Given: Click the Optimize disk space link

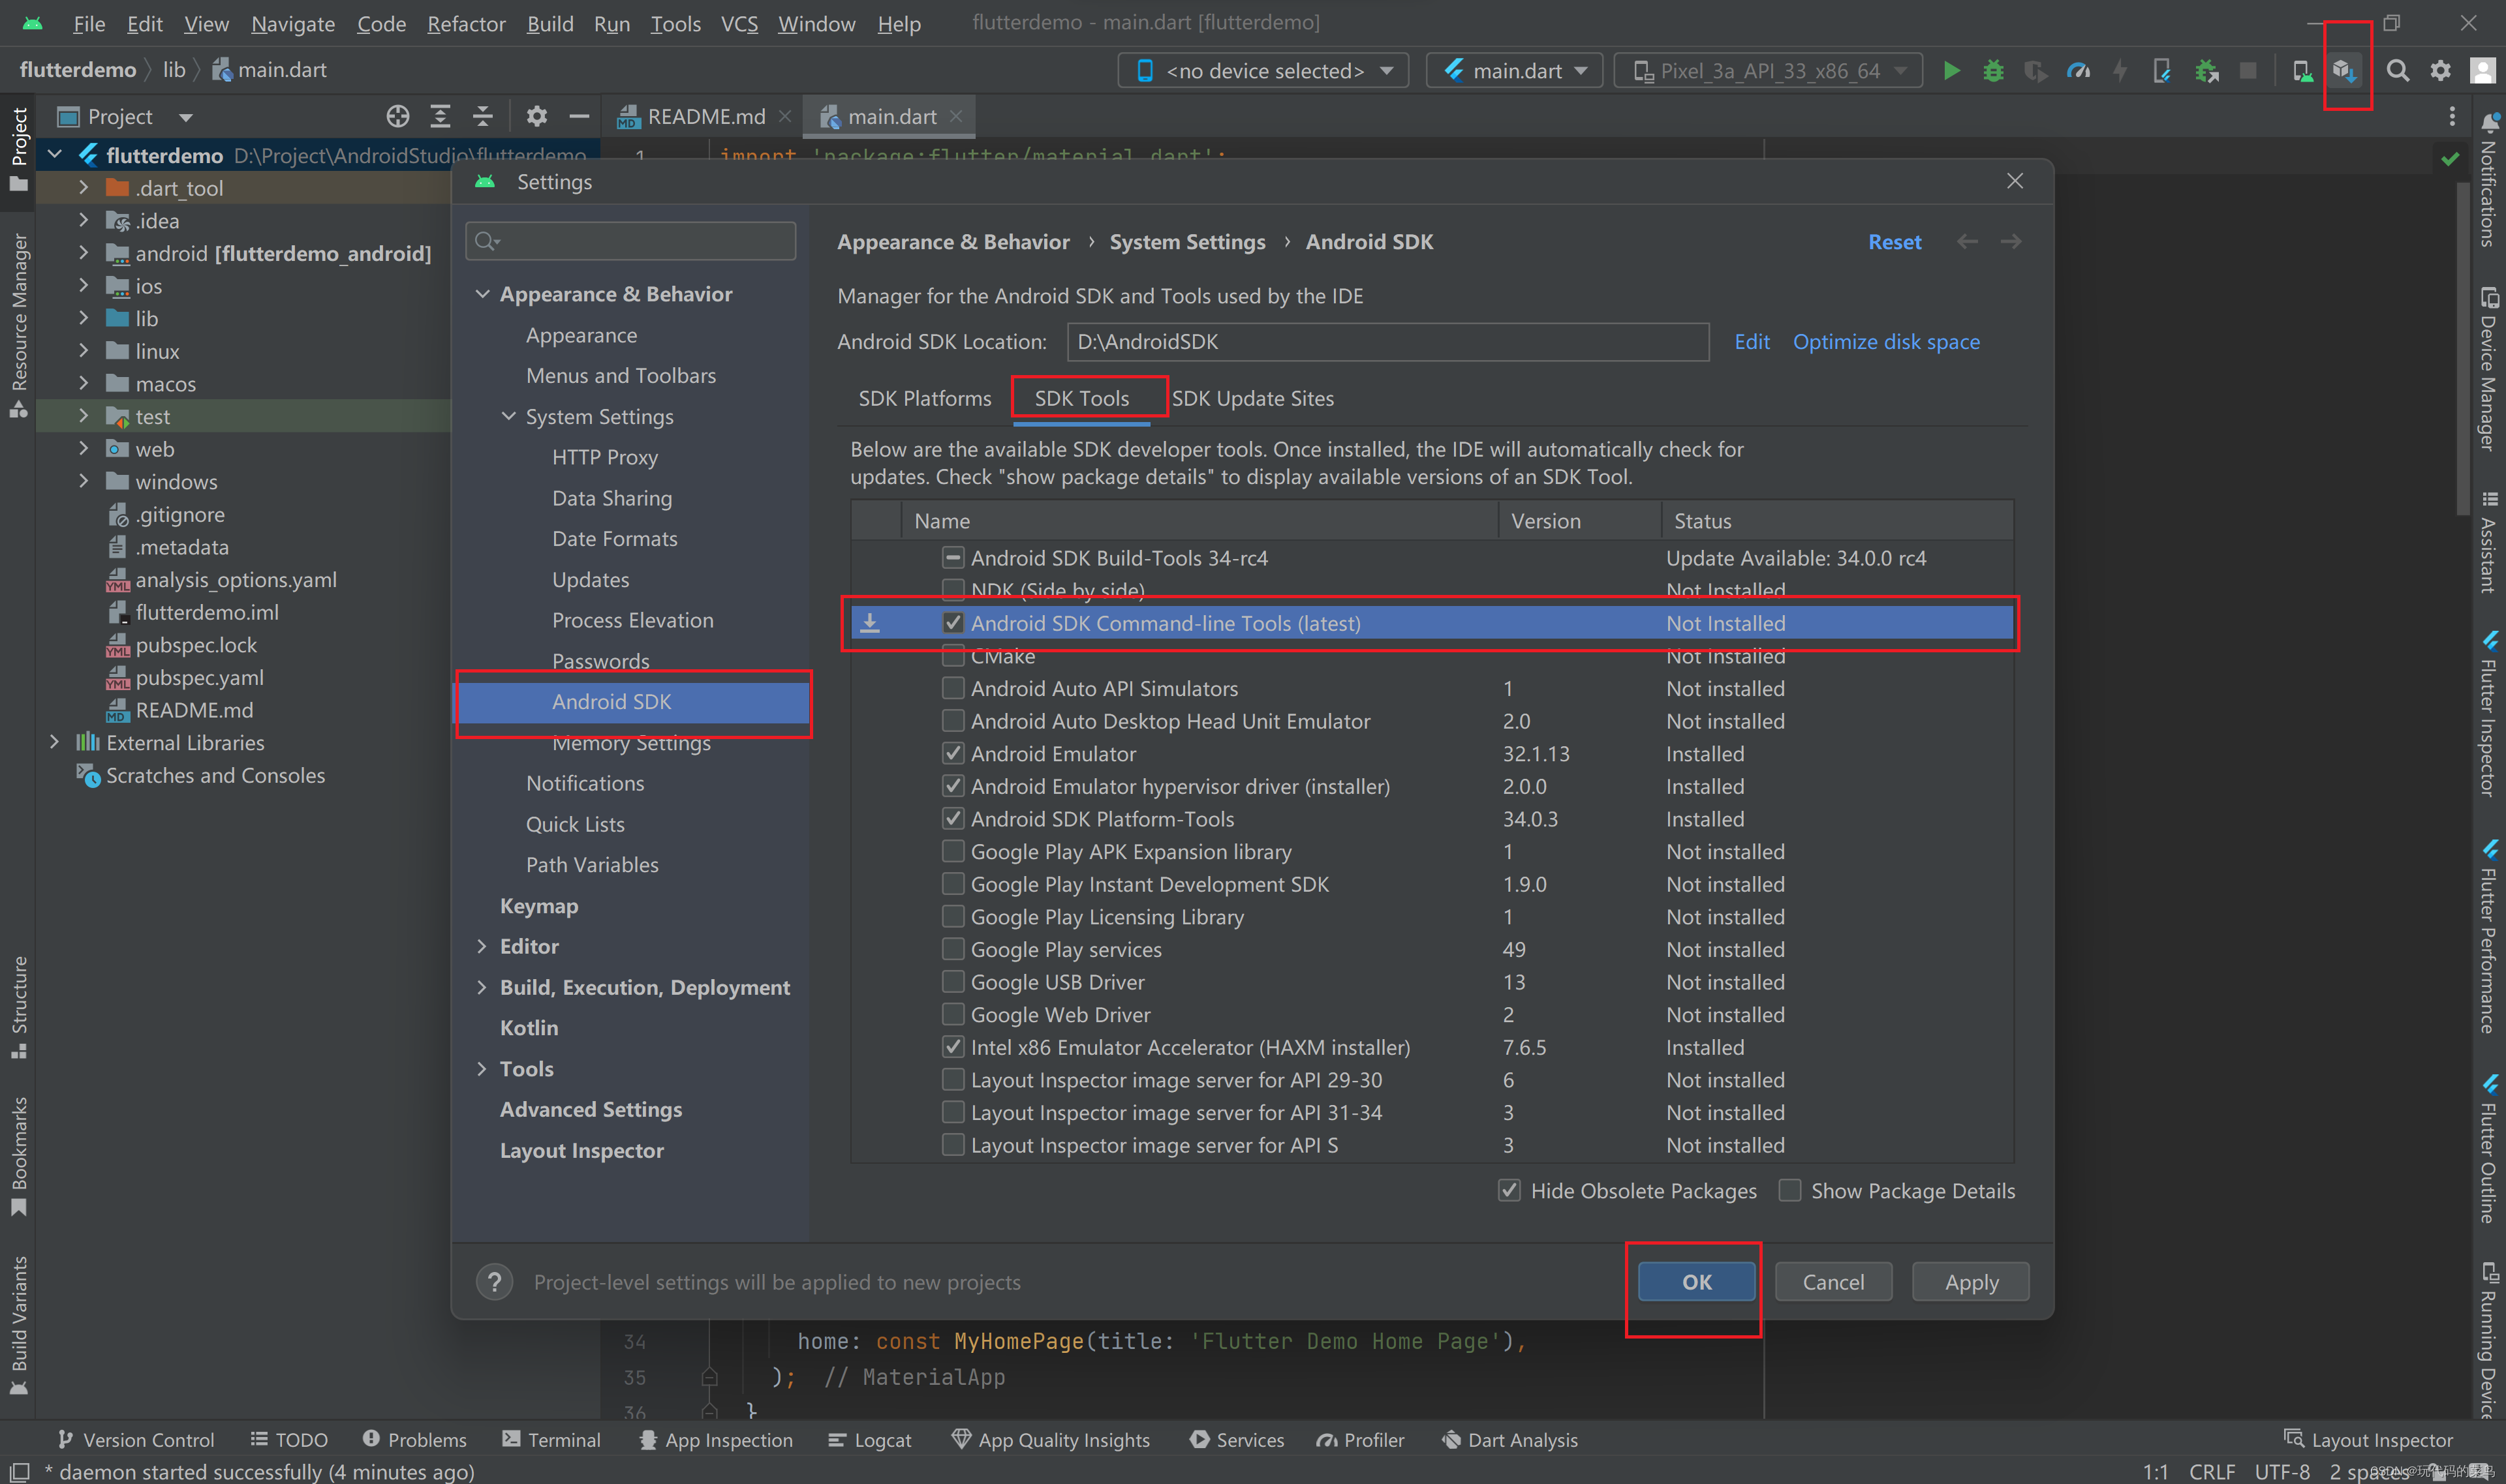Looking at the screenshot, I should pyautogui.click(x=1885, y=341).
